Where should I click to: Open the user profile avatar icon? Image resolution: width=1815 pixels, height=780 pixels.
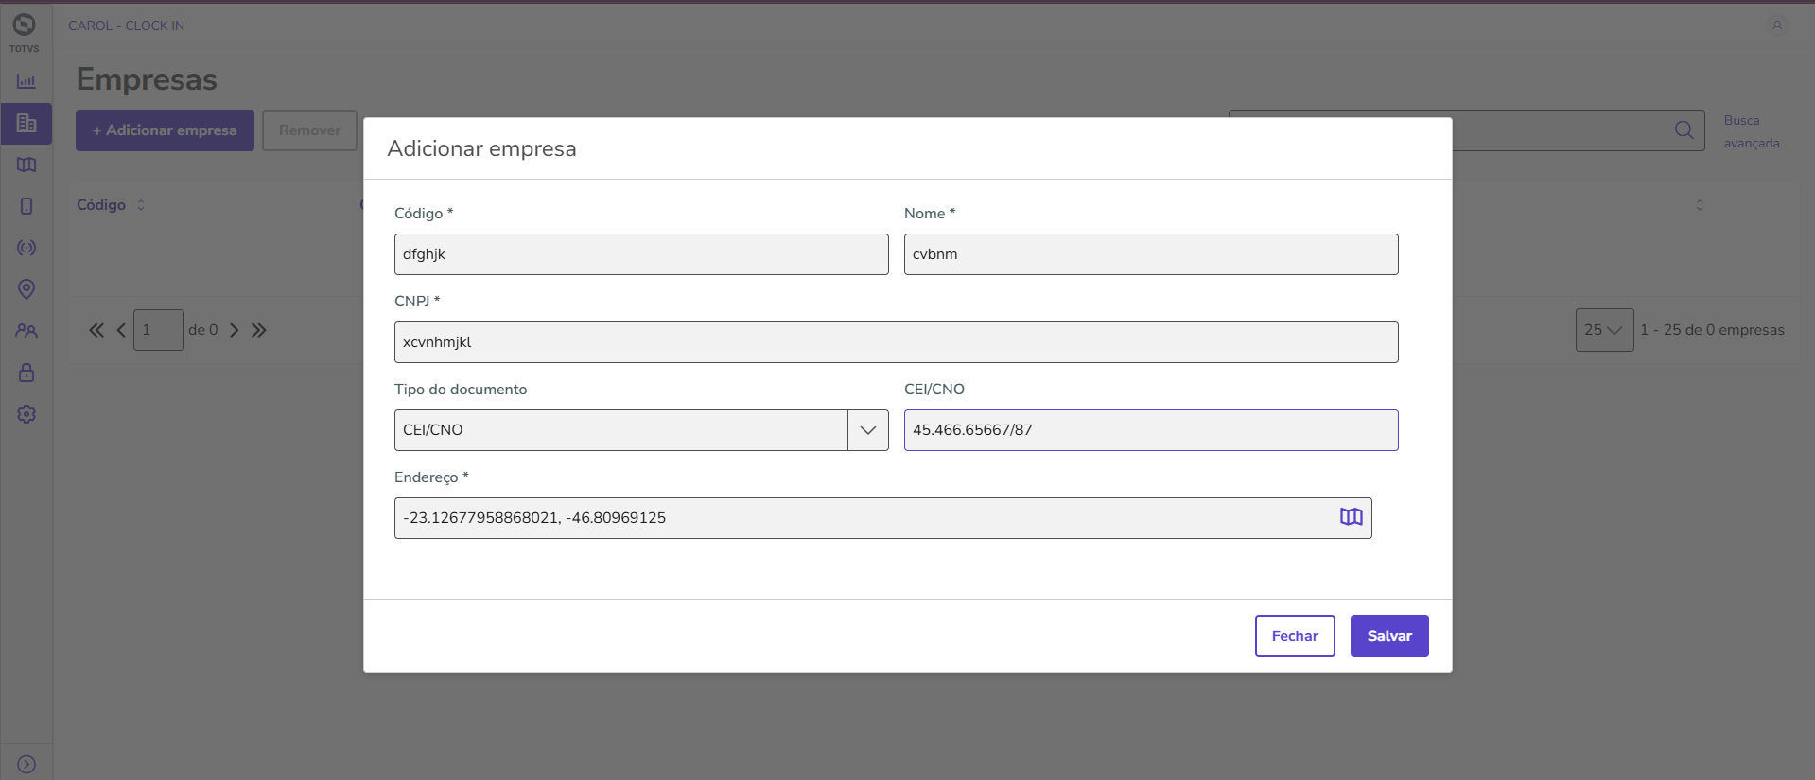1776,26
